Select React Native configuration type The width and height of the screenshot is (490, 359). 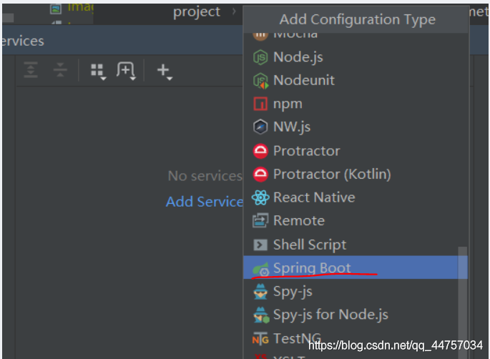click(x=356, y=197)
